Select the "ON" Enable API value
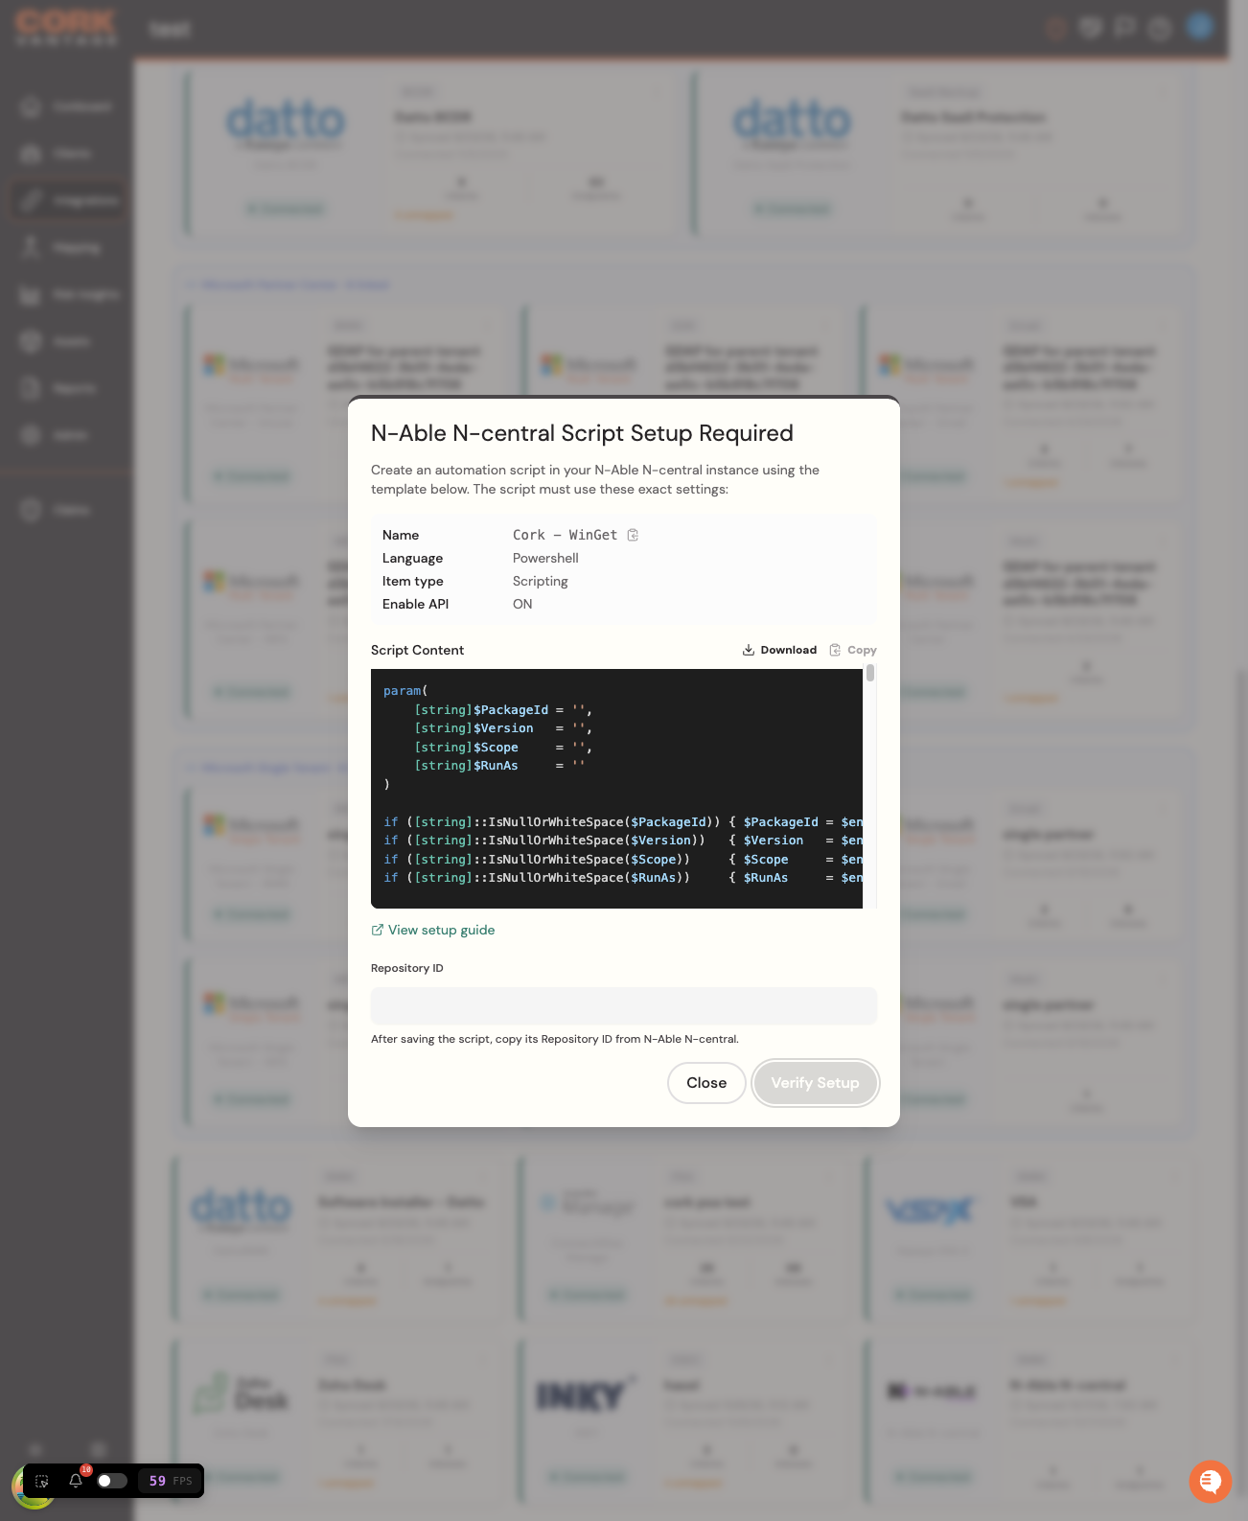 tap(522, 604)
